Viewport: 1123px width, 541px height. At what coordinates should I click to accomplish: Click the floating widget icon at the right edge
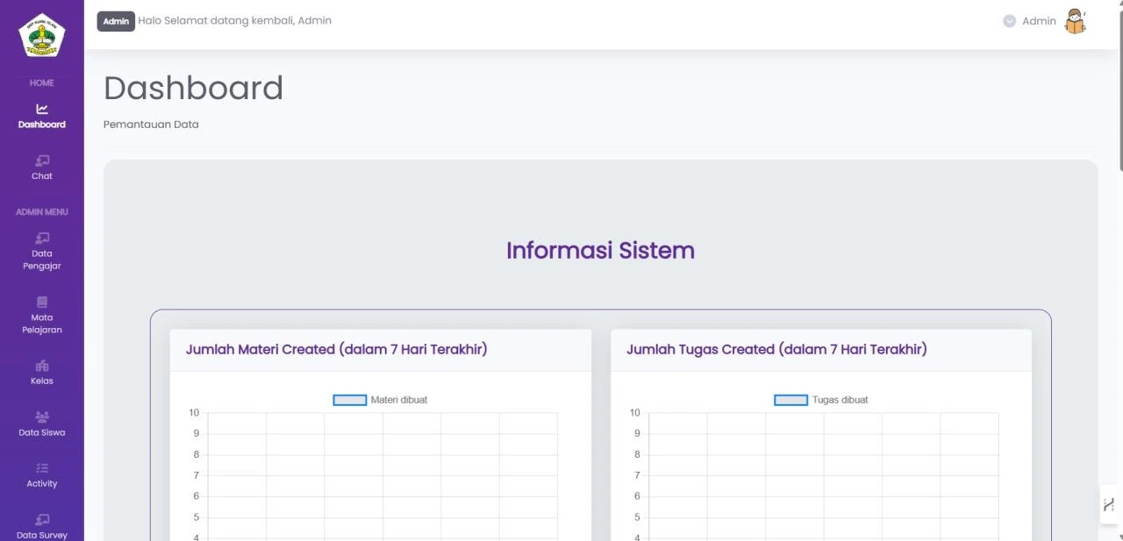[1109, 504]
